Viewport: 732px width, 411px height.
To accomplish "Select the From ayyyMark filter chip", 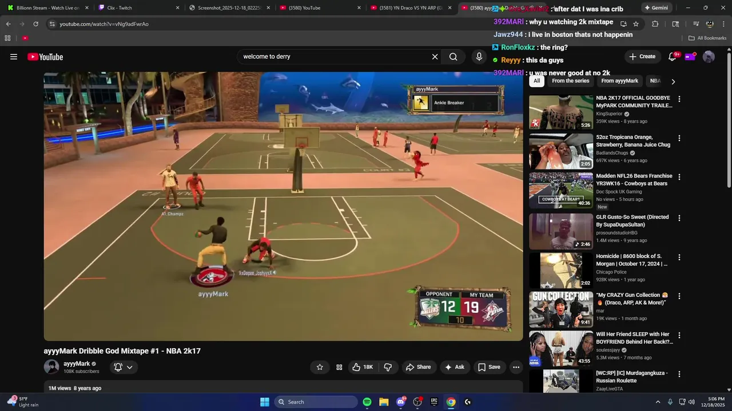I will click(x=619, y=81).
